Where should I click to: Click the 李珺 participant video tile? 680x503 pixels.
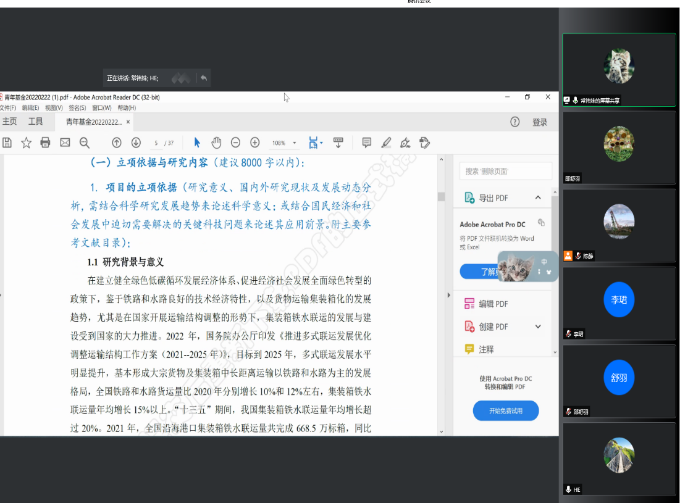(x=619, y=302)
